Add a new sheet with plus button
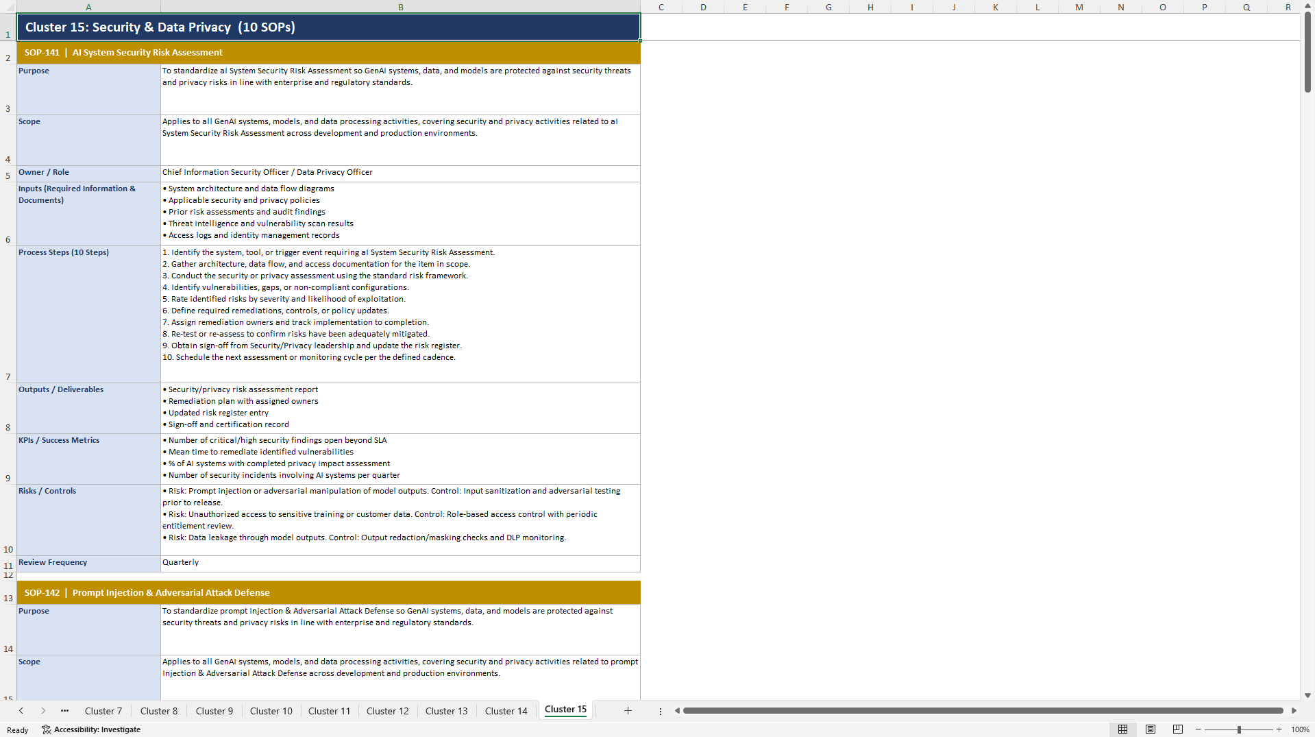 tap(628, 711)
